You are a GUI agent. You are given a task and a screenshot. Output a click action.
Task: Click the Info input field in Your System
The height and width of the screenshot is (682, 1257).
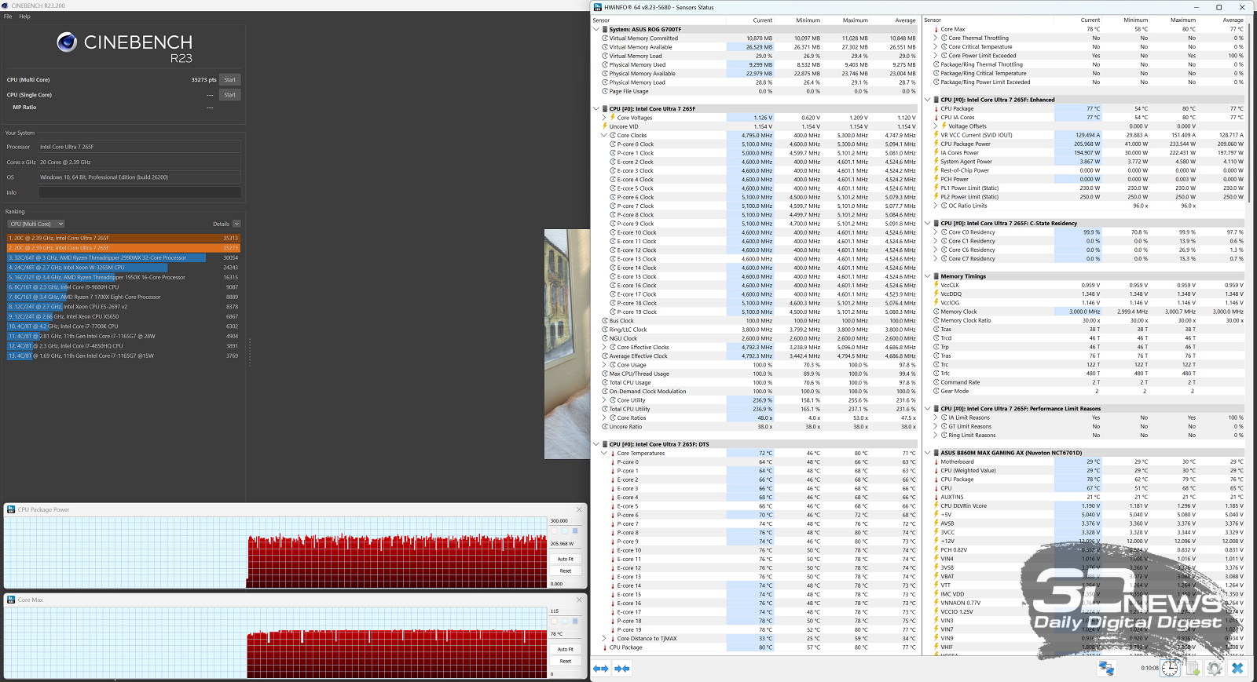pyautogui.click(x=140, y=192)
